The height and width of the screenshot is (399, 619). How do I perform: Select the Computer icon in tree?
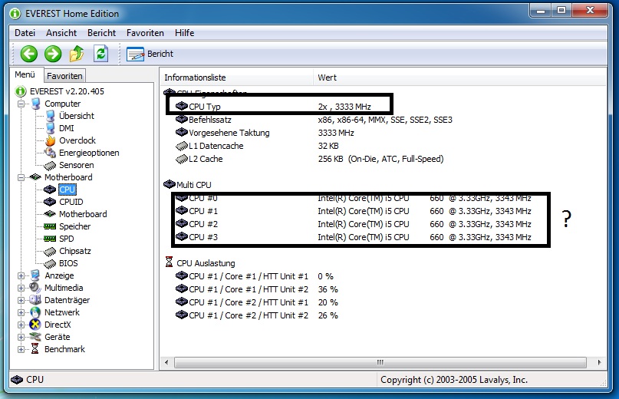click(x=35, y=104)
